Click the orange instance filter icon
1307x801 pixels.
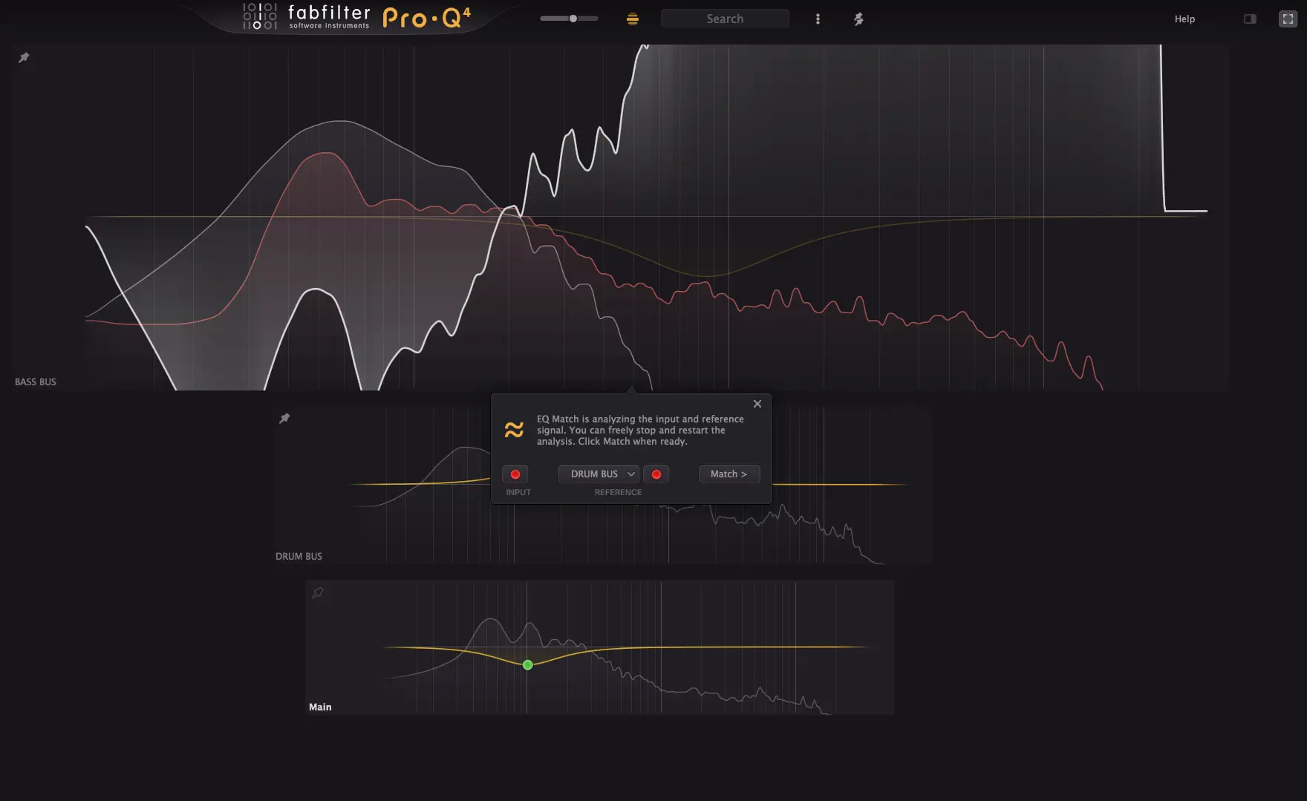(632, 19)
